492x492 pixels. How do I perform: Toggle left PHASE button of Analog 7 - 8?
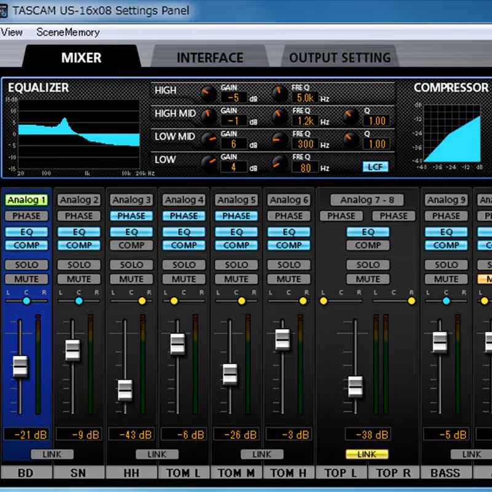(x=341, y=216)
